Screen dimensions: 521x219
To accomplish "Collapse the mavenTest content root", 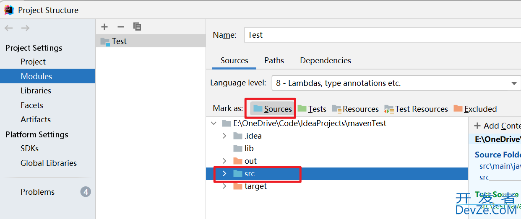I will point(214,124).
